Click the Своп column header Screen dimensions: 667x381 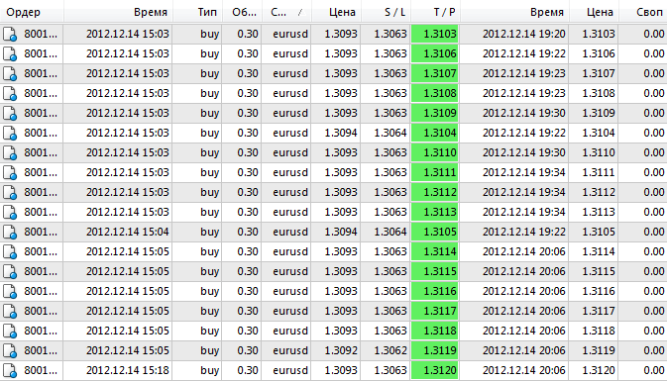coord(643,12)
